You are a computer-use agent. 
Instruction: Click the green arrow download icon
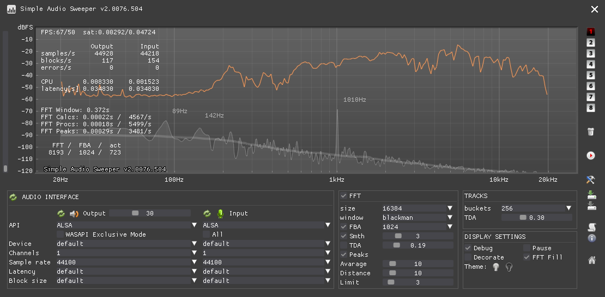point(591,195)
